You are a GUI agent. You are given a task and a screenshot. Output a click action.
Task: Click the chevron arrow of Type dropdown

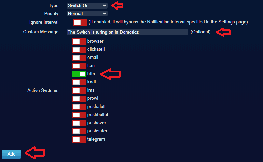(x=104, y=5)
